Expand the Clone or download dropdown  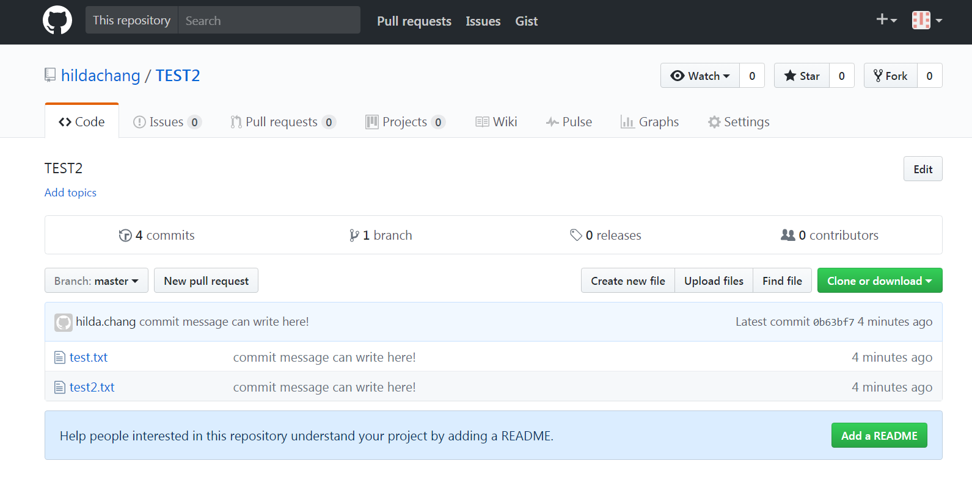(880, 281)
